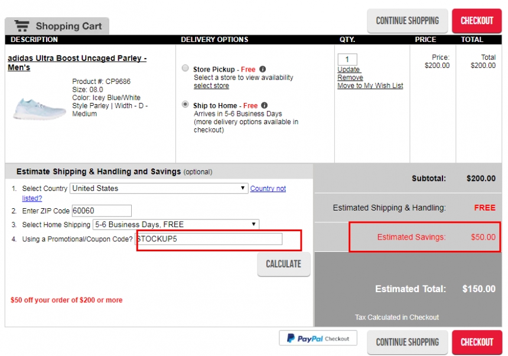The width and height of the screenshot is (508, 356).
Task: Click the DELIVERY OPTIONS column header
Action: tap(214, 40)
